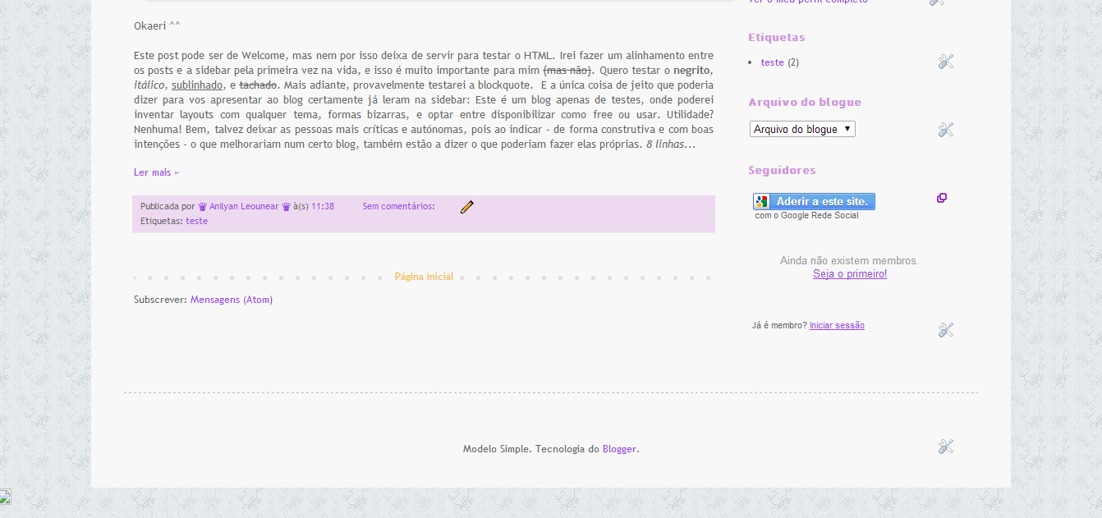Image resolution: width=1102 pixels, height=518 pixels.
Task: Click the Etiquetas sidebar heading
Action: click(x=777, y=38)
